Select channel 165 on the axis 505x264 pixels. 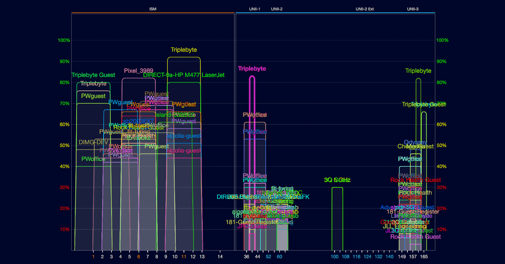point(424,256)
